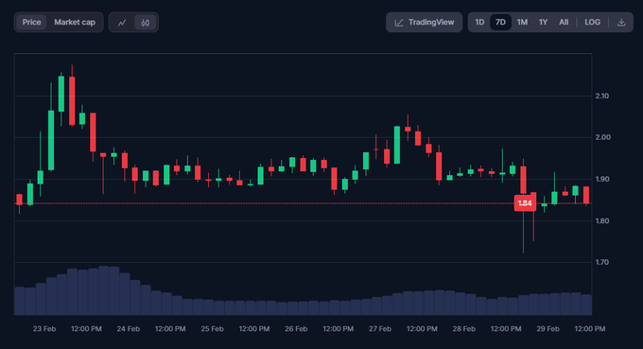Click the 27 Feb date label
This screenshot has width=643, height=349.
click(380, 329)
